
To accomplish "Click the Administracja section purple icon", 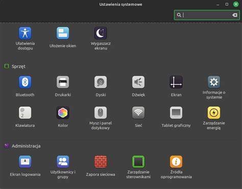I will (x=7, y=146).
